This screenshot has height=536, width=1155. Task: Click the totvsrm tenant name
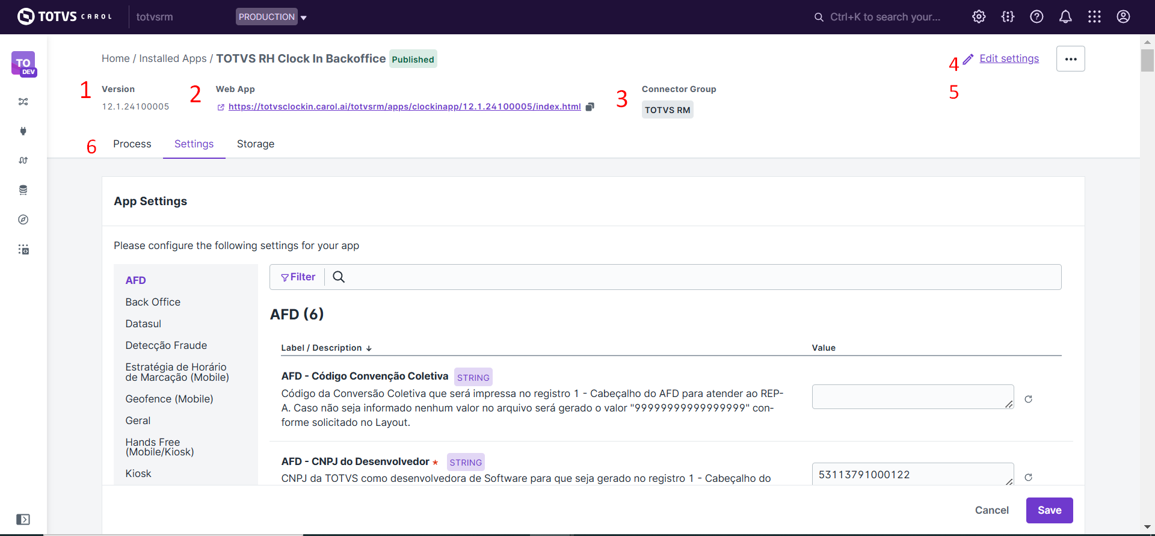point(155,17)
